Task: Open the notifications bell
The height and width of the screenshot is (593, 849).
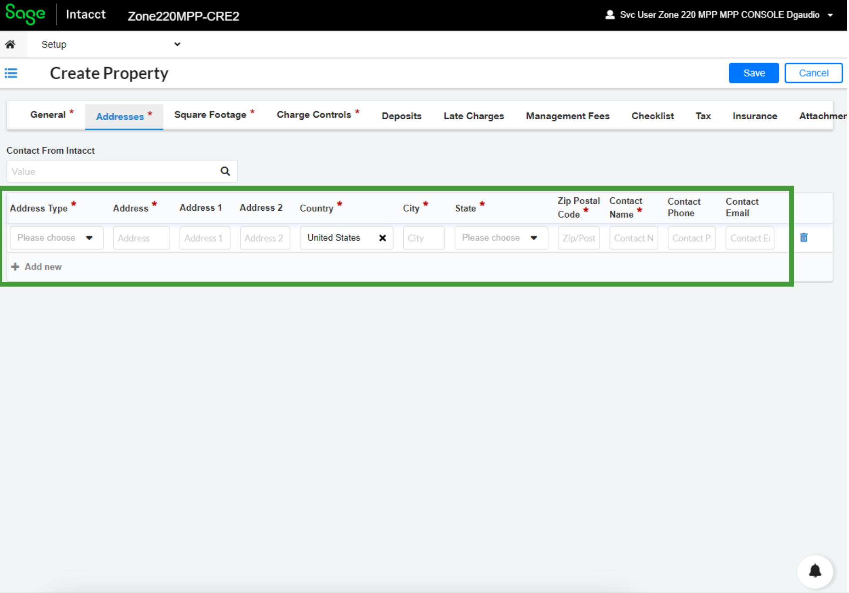Action: point(815,571)
